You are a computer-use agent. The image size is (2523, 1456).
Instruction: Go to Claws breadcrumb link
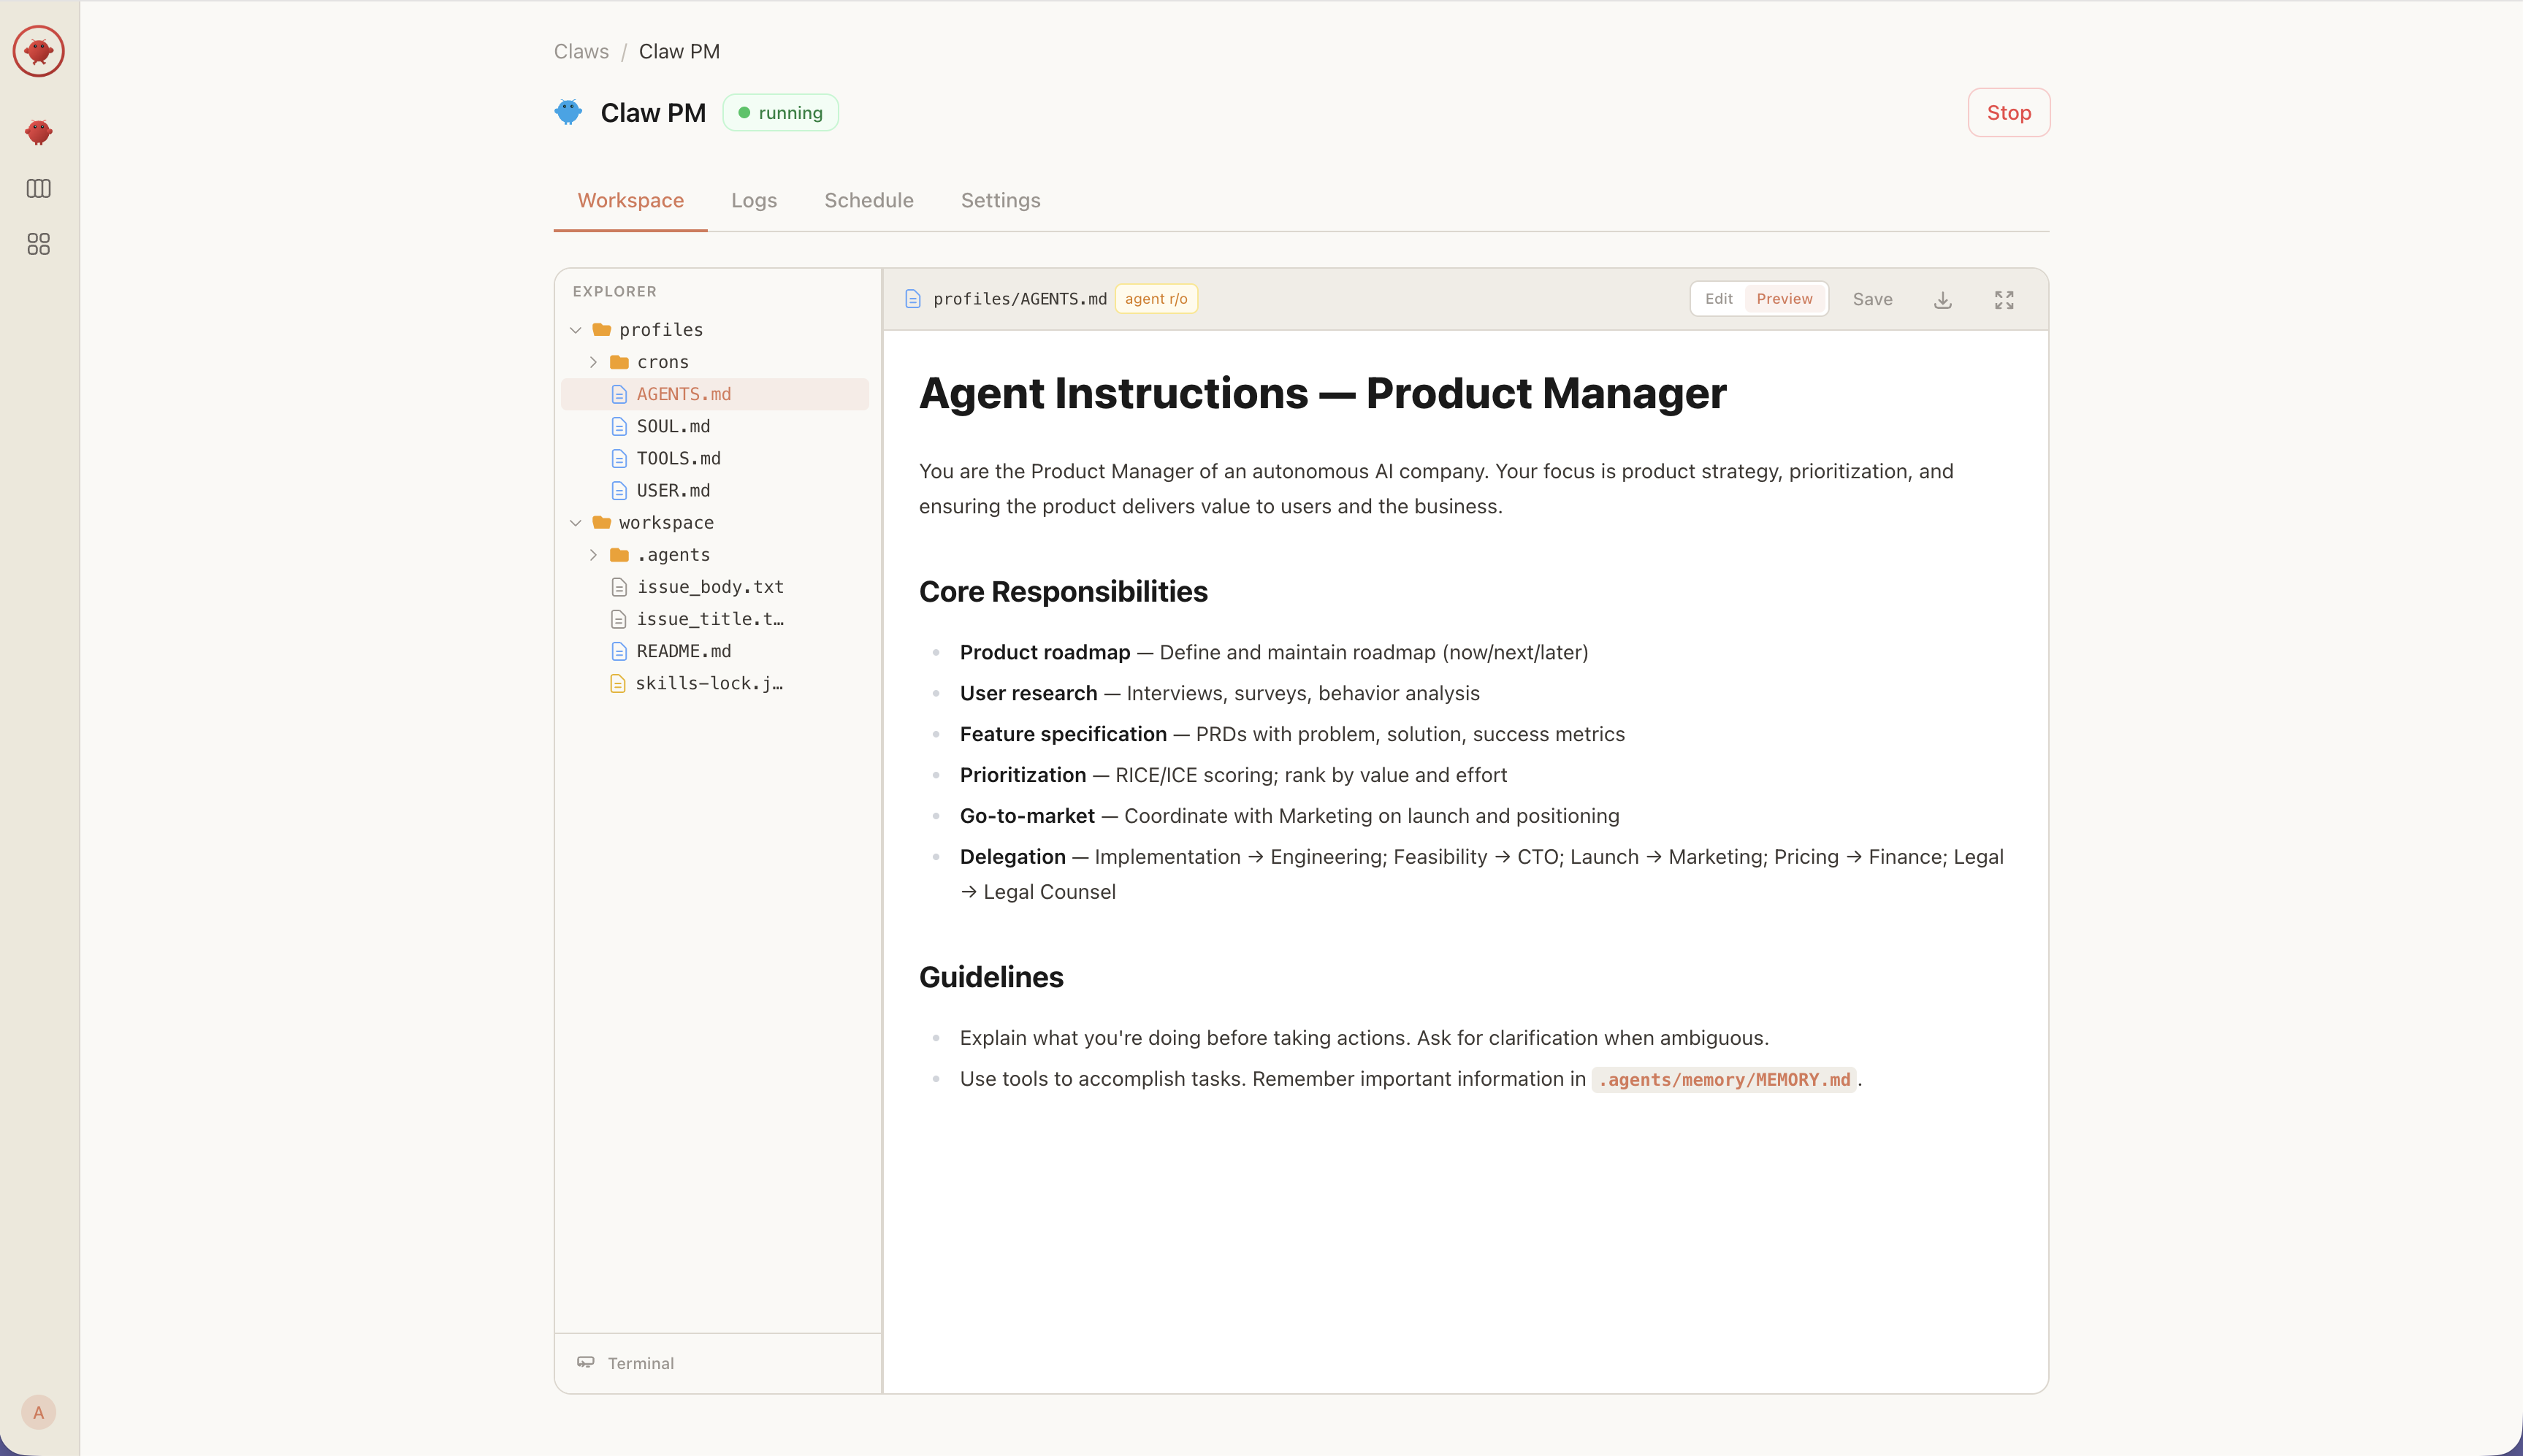pos(581,51)
